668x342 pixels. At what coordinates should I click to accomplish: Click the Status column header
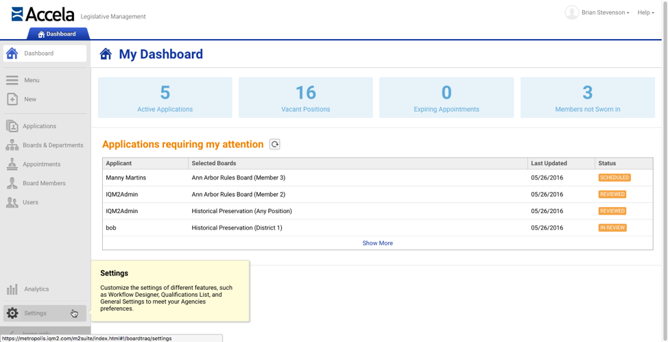(x=623, y=163)
